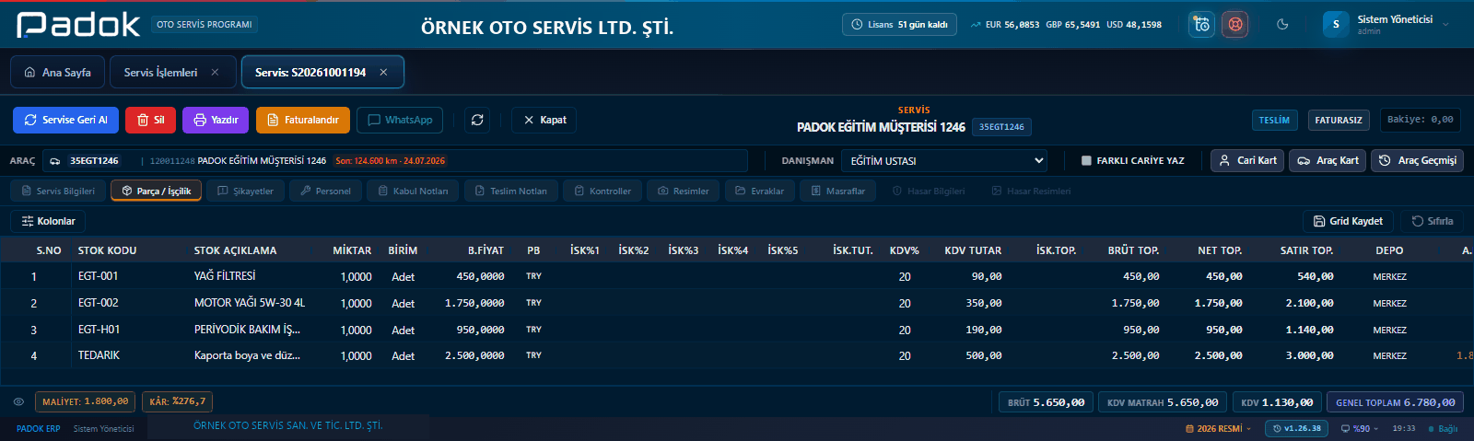Sort by STOK AÇIKLAMA column header
The width and height of the screenshot is (1474, 441).
(x=235, y=250)
